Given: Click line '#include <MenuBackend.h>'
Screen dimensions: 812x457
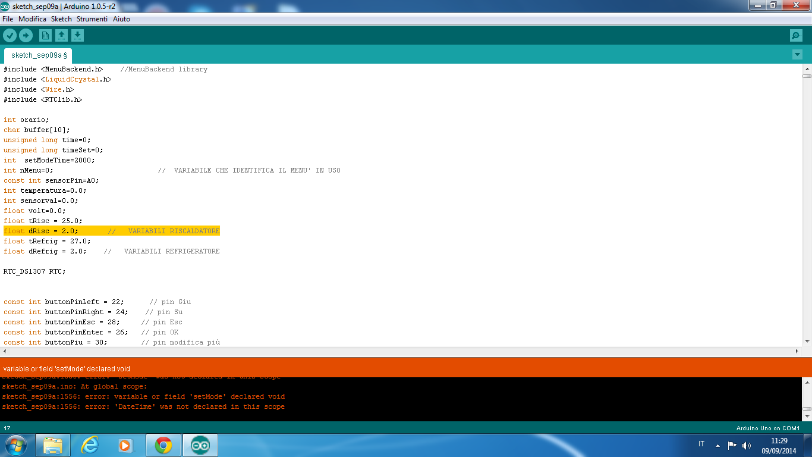Looking at the screenshot, I should [53, 69].
